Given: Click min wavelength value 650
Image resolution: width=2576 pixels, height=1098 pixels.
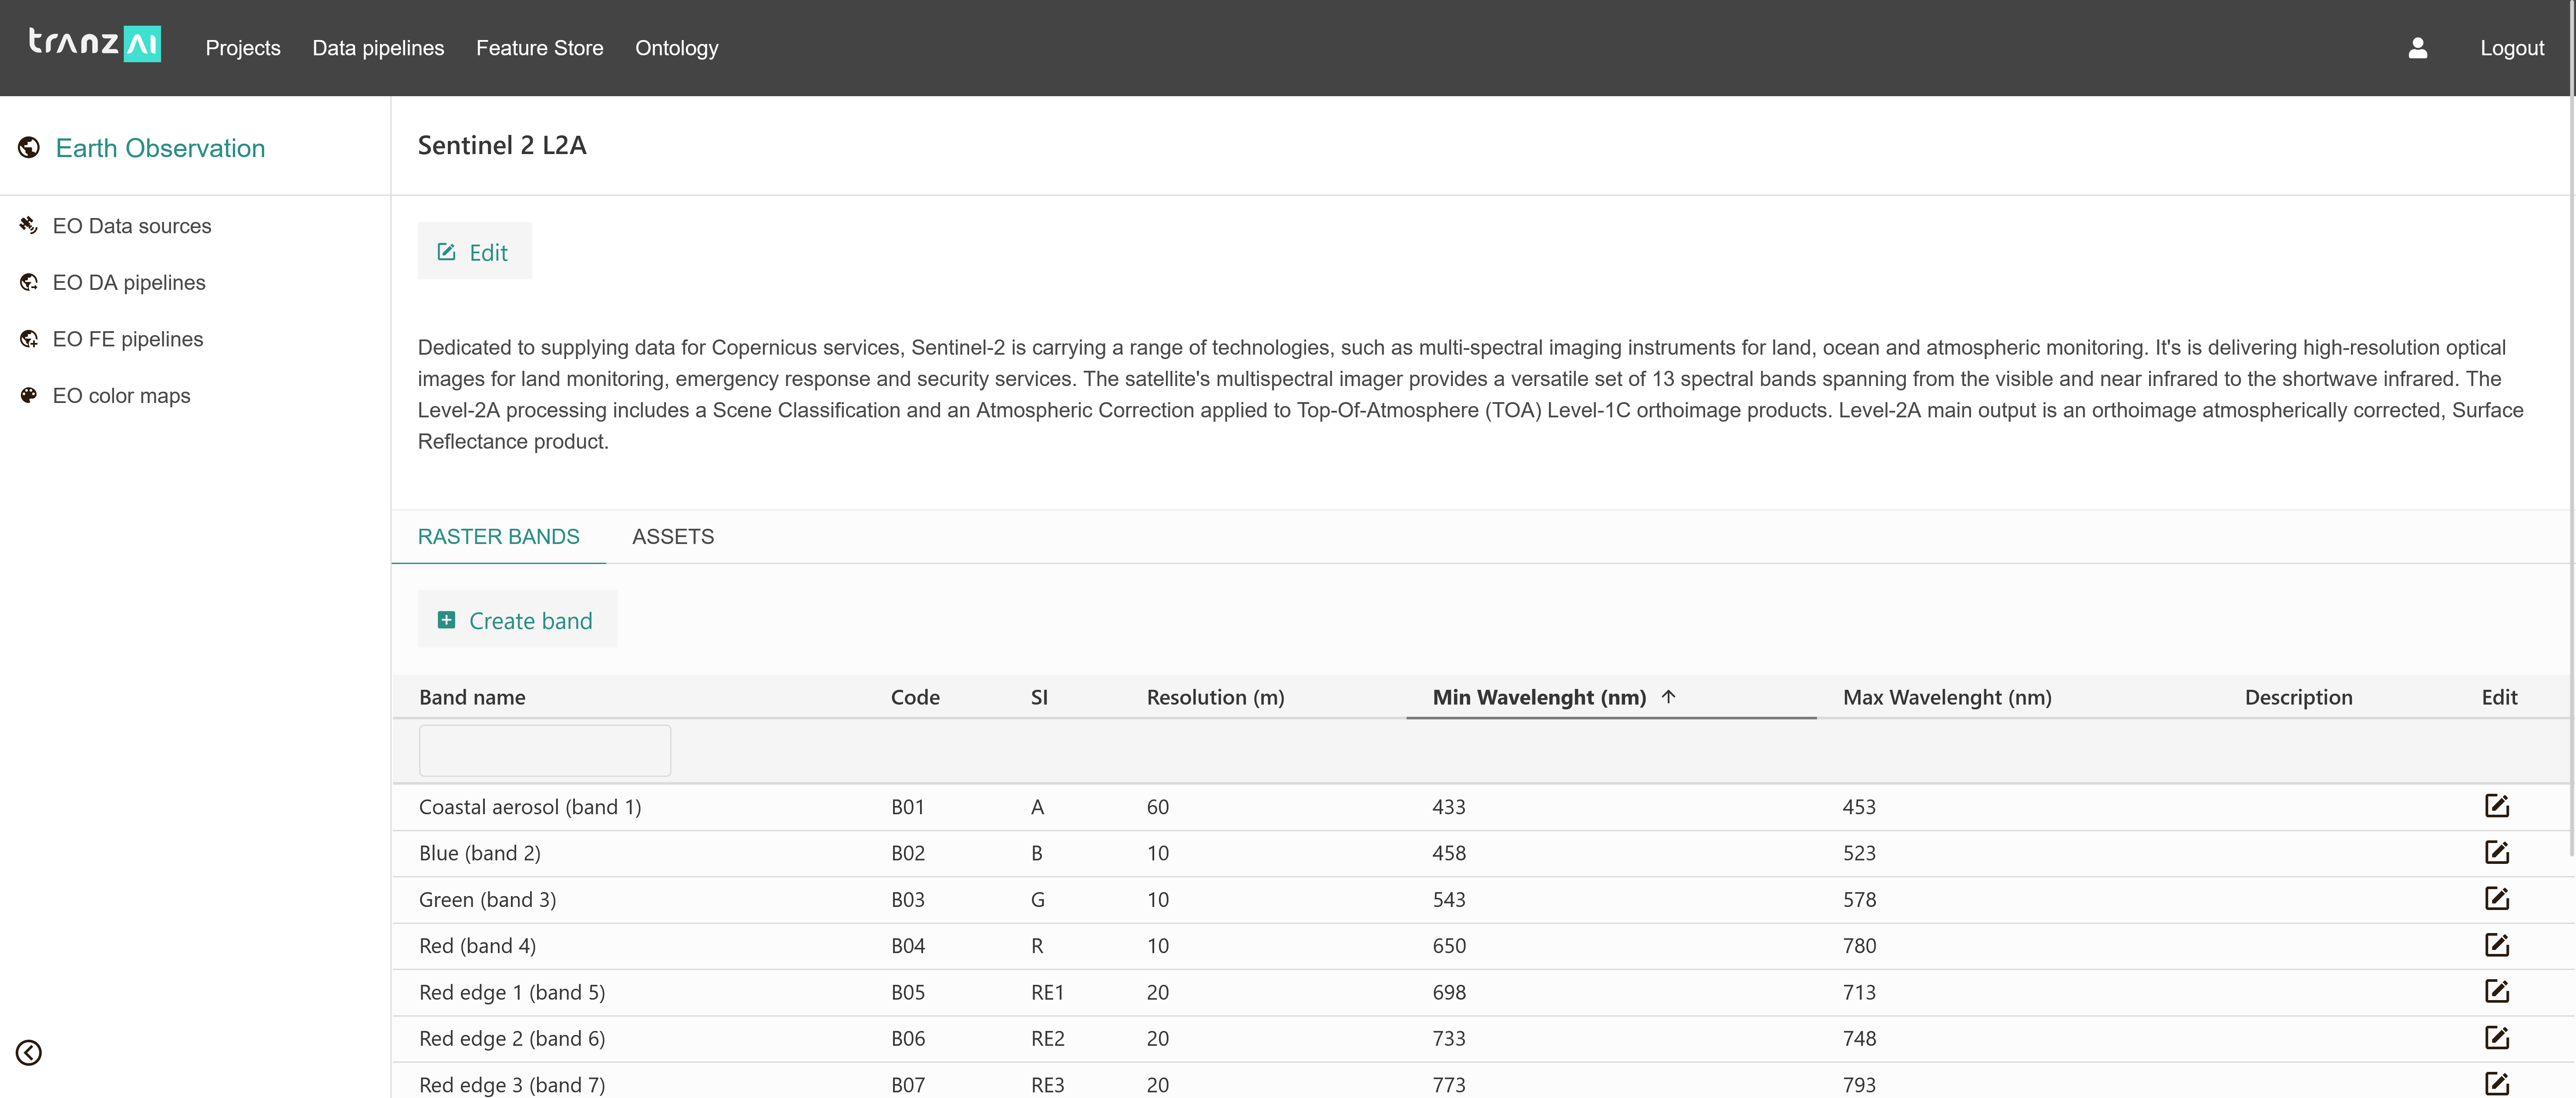Looking at the screenshot, I should coord(1449,946).
